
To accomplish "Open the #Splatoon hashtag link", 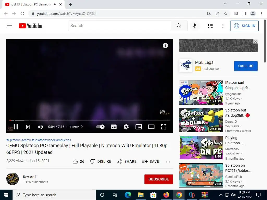I will (x=14, y=140).
